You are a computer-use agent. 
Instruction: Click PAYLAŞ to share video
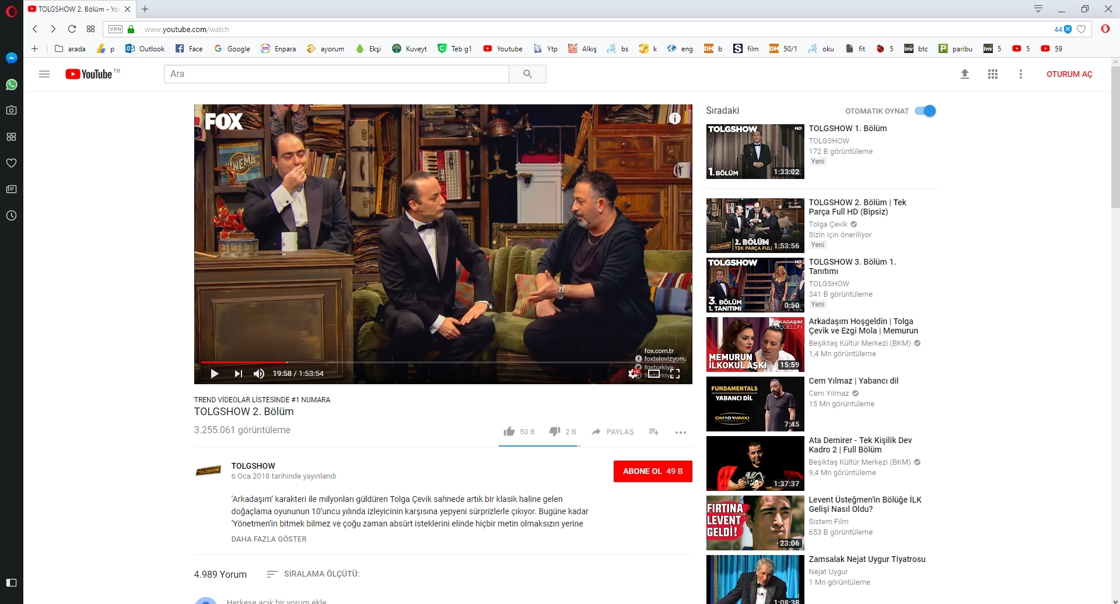[612, 431]
